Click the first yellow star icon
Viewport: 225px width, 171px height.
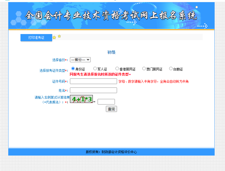(x=54, y=37)
